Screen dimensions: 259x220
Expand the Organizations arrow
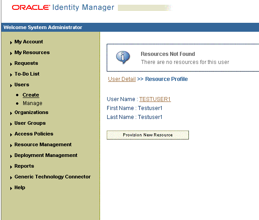click(11, 113)
